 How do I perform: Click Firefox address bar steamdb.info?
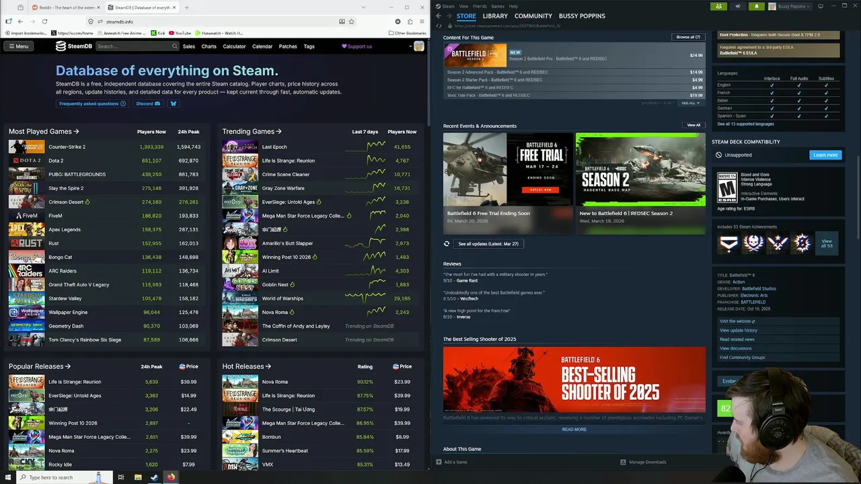point(222,22)
